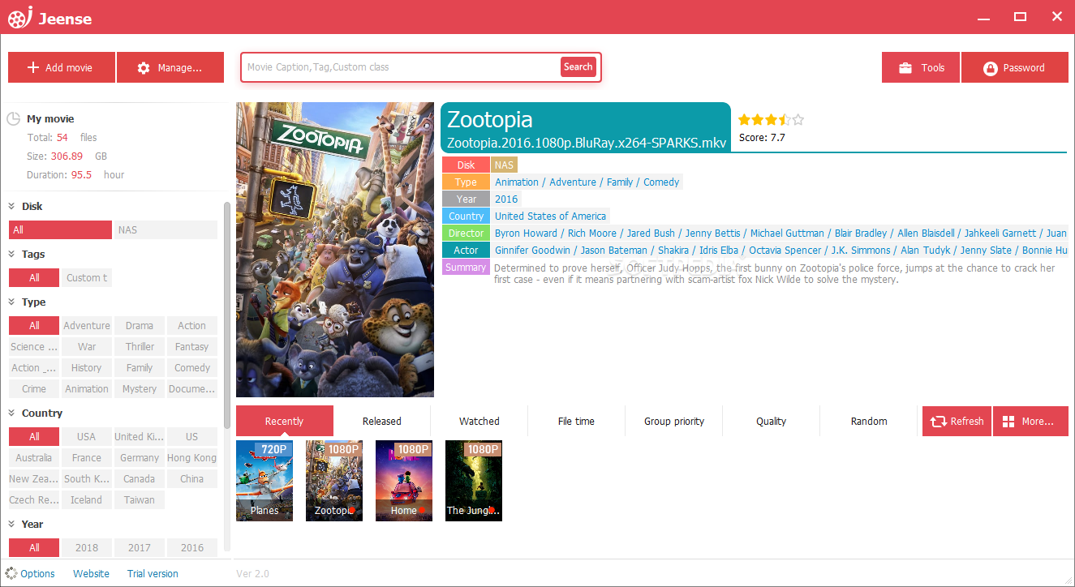Screen dimensions: 1075x587
Task: Filter by Canada country
Action: [x=140, y=479]
